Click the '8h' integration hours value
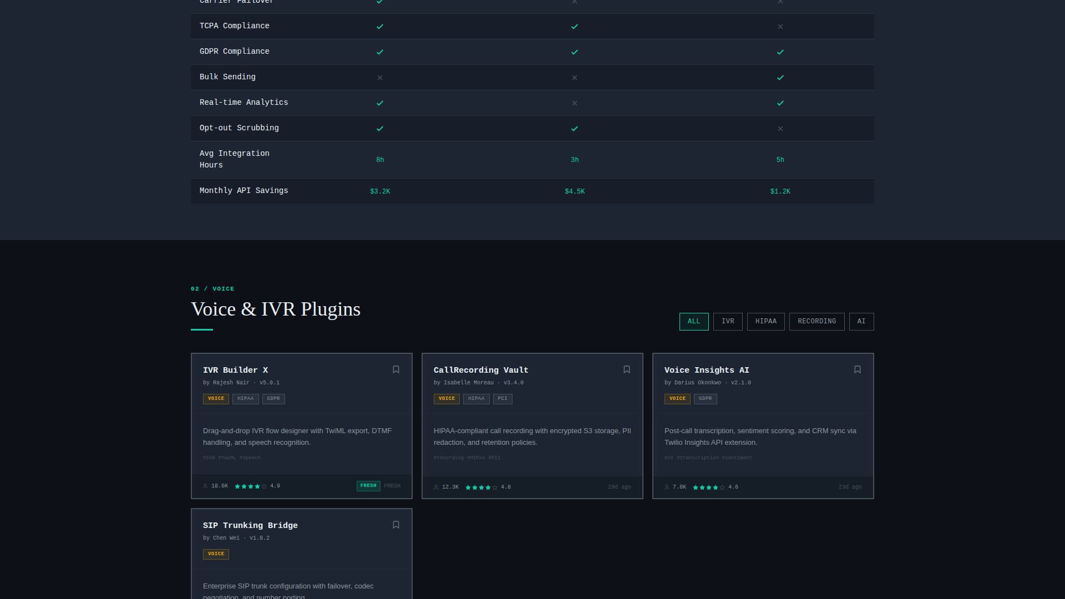 click(380, 160)
